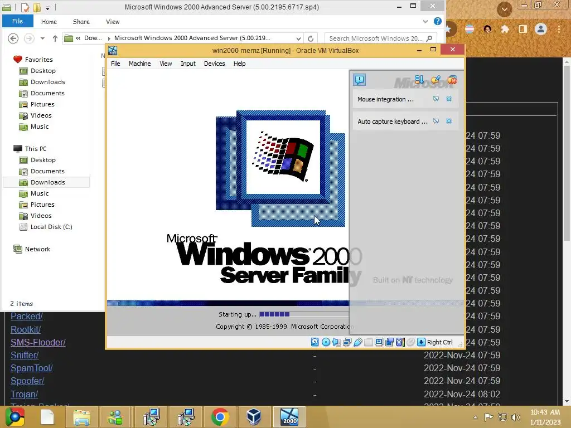Open the File tab in File Explorer
The image size is (571, 428).
[17, 21]
